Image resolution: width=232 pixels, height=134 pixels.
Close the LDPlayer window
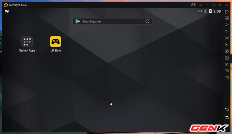[220, 5]
